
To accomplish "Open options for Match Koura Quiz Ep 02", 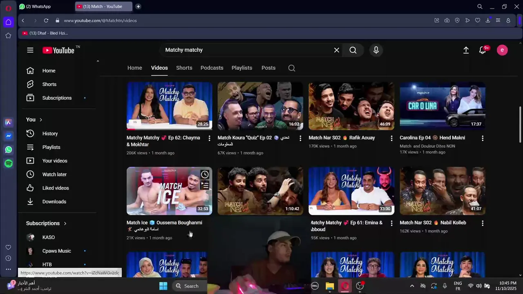I will pyautogui.click(x=300, y=138).
